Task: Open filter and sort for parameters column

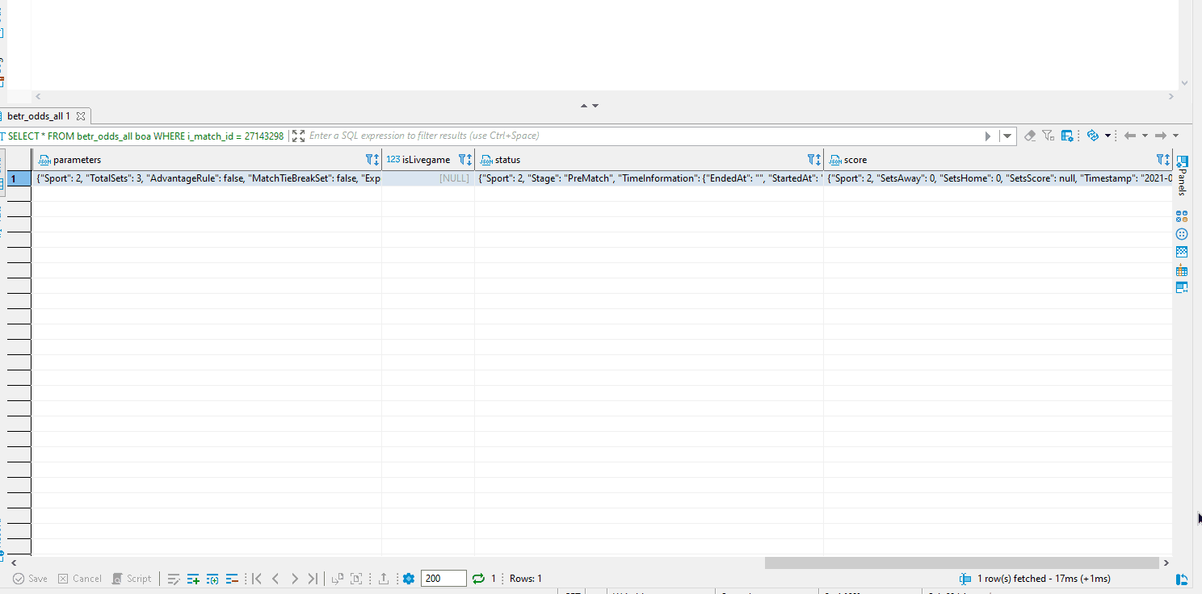Action: click(x=372, y=160)
